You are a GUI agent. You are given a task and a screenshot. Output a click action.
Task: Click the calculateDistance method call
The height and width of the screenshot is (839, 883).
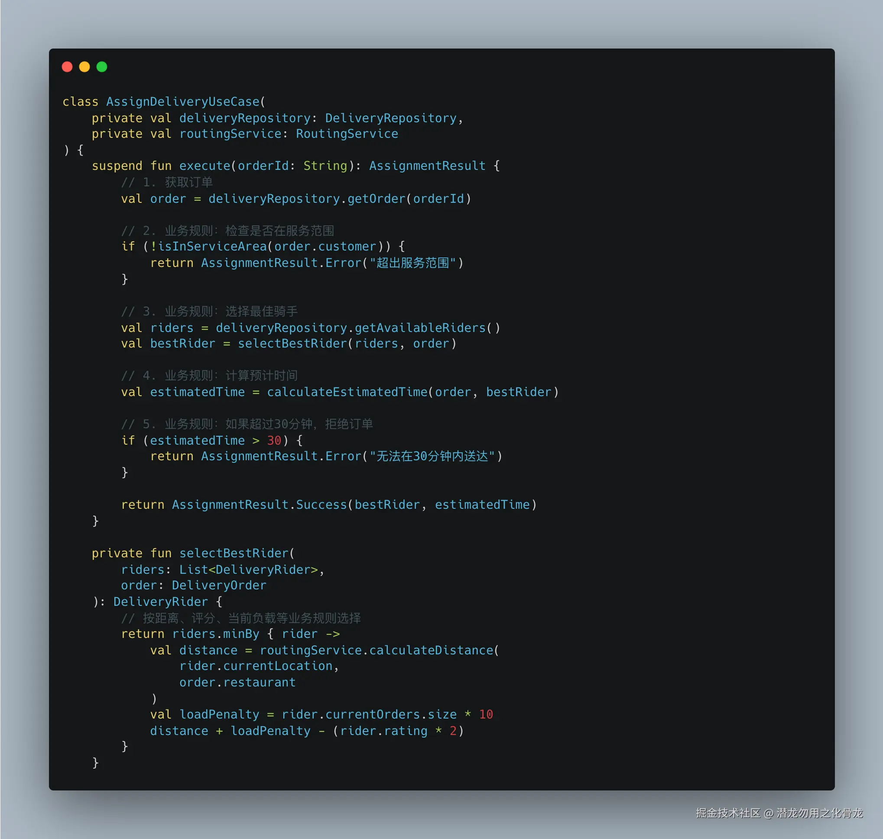(431, 650)
